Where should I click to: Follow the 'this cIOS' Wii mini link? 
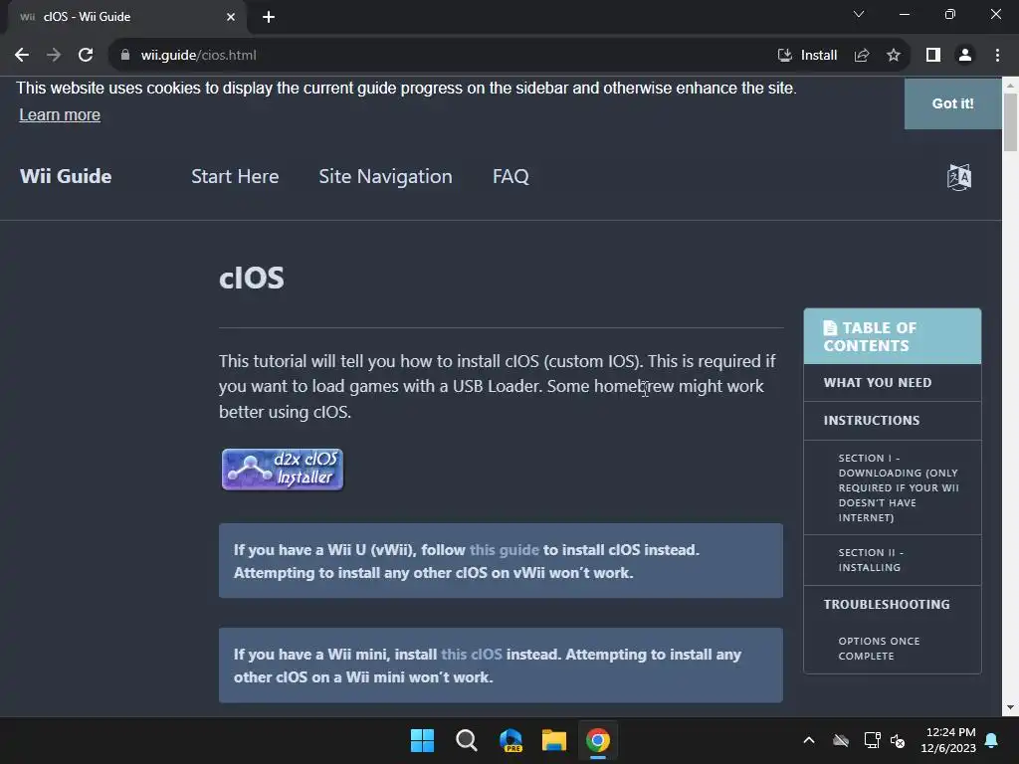(x=471, y=655)
